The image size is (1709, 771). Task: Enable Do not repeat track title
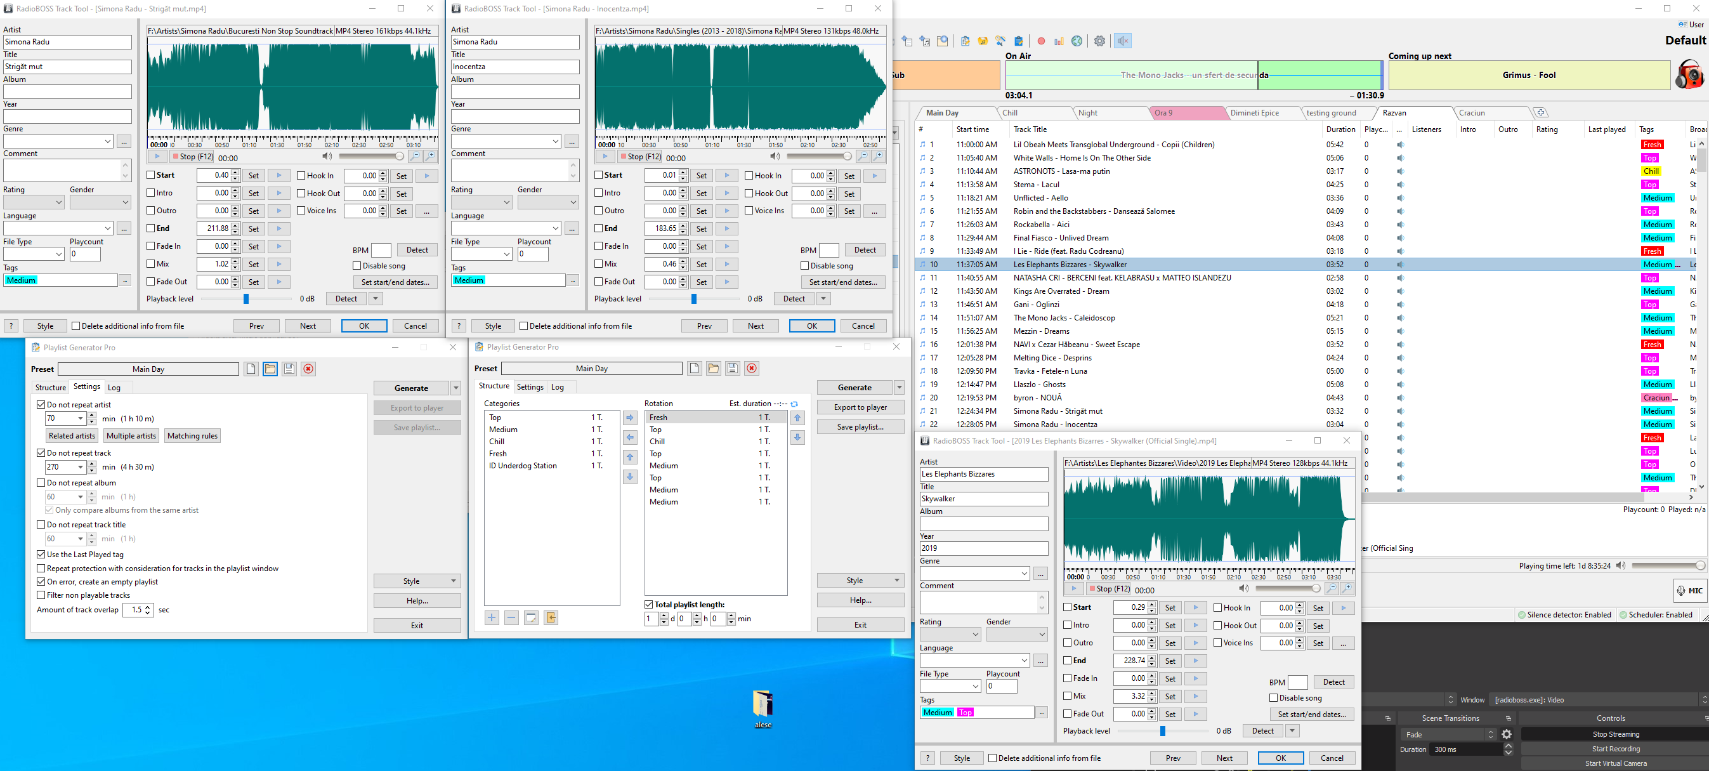(41, 524)
